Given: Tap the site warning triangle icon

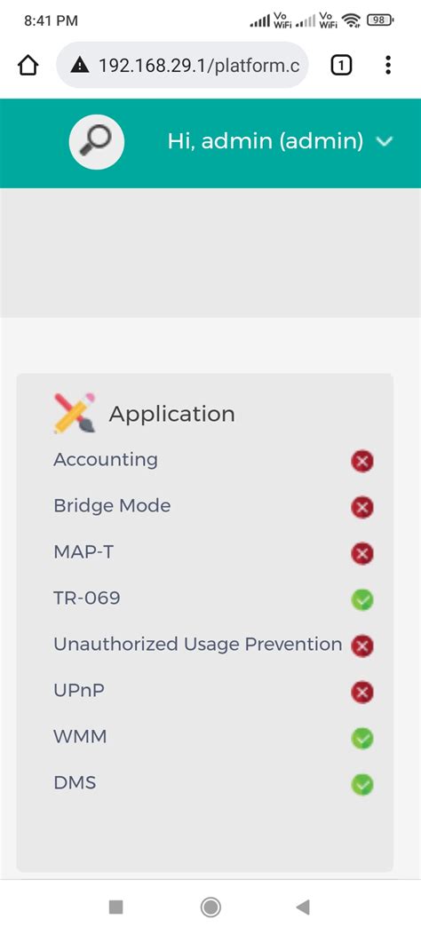Looking at the screenshot, I should 80,65.
